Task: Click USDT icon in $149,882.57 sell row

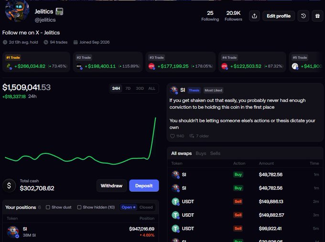Action: 175,215
